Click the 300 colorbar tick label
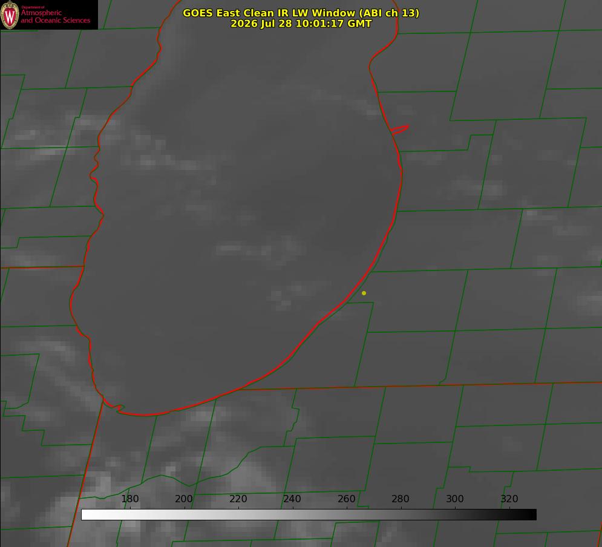 coord(455,499)
